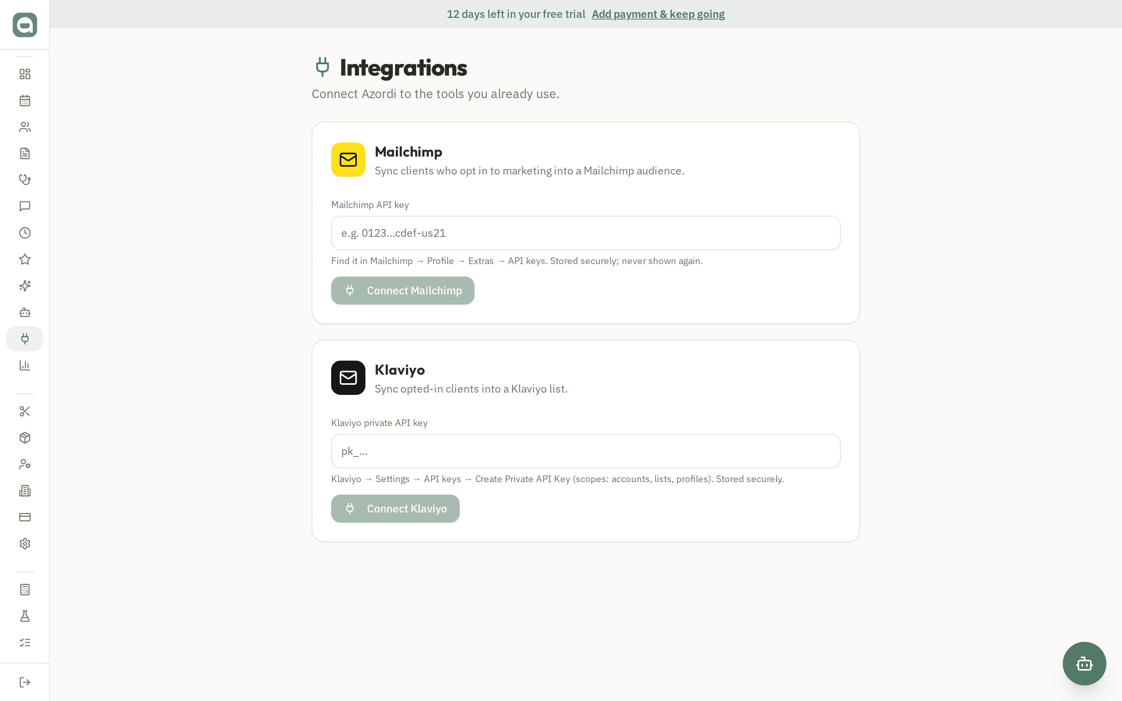
Task: Open the bar chart reports icon
Action: tap(25, 365)
